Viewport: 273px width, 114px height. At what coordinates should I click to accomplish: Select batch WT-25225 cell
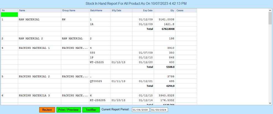[100, 62]
